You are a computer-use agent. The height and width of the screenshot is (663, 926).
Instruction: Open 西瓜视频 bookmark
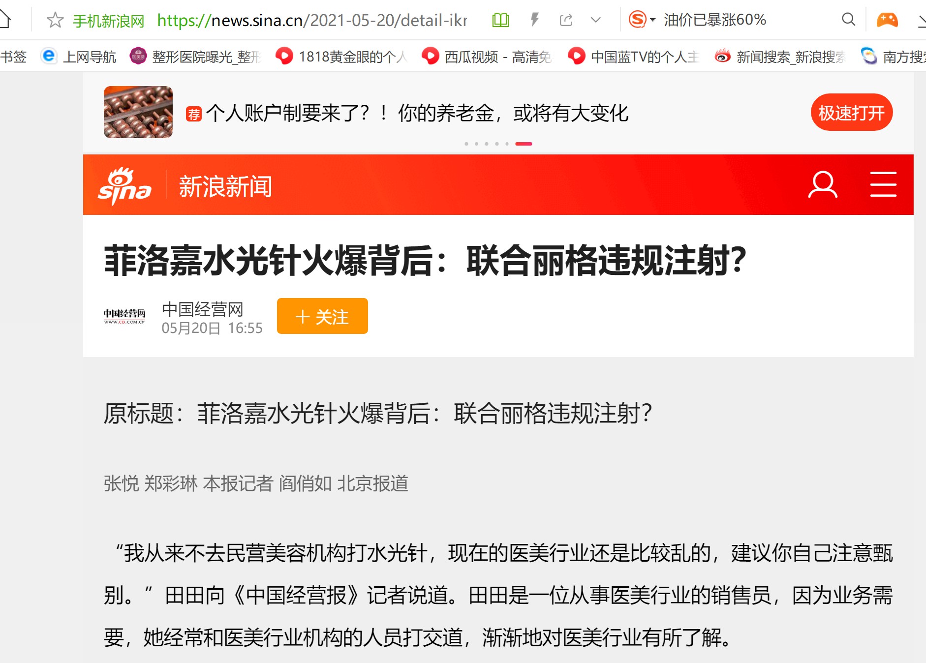(x=487, y=57)
